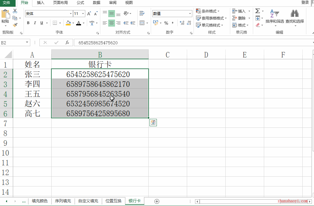314x206 pixels.
Task: Click the Wrap Text icon
Action: tap(142, 13)
